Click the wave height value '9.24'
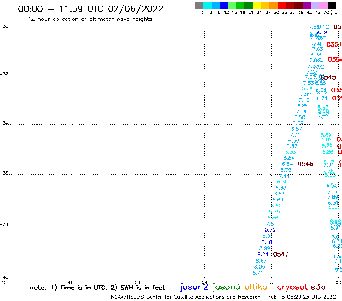Screen dimensions: 342x301 (x=263, y=254)
